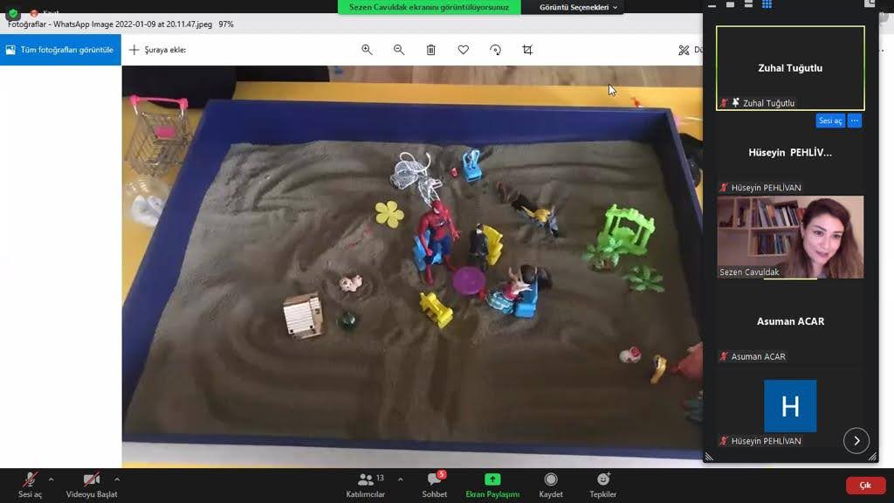
Task: Click the red Çık leave button
Action: pos(864,486)
